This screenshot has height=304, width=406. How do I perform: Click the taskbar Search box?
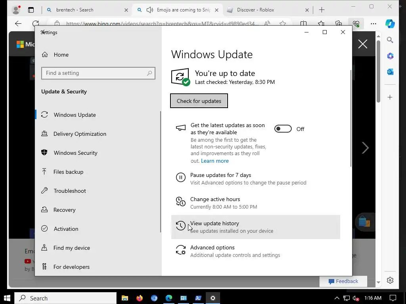coord(65,298)
